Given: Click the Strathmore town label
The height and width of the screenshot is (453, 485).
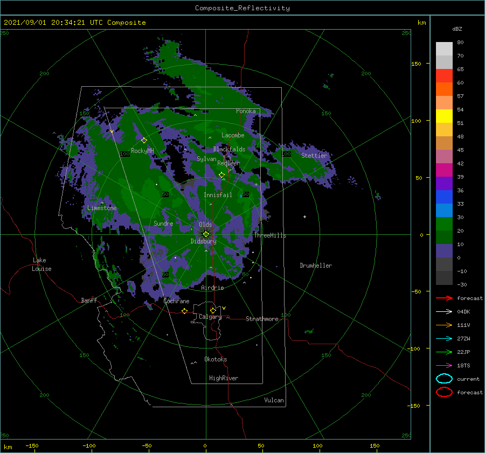Looking at the screenshot, I should (262, 319).
